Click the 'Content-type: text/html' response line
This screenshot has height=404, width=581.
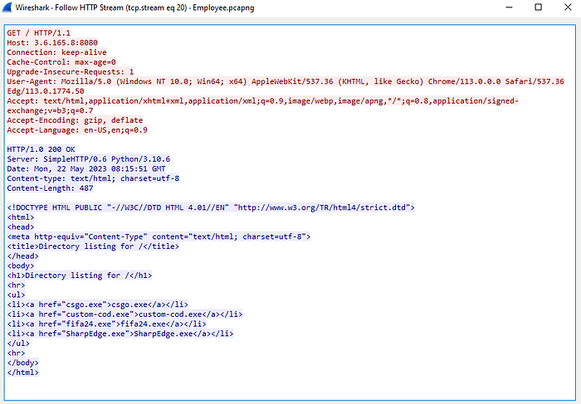(93, 178)
